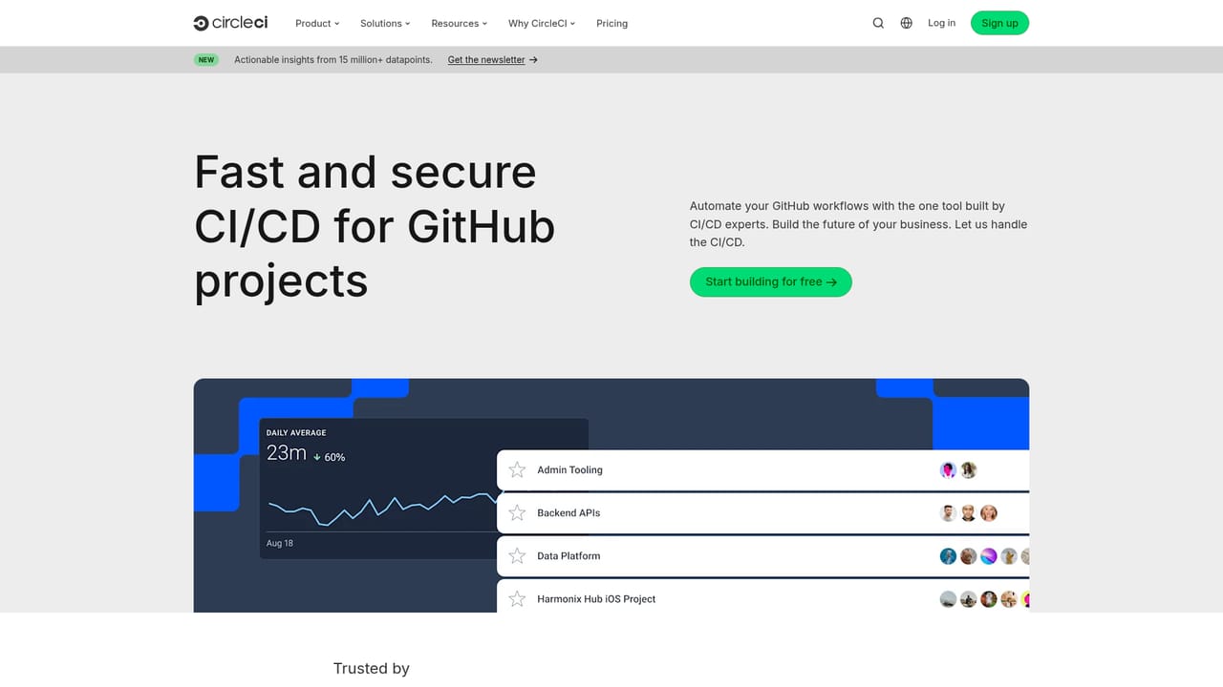Star the Harmonix Hub iOS Project
Viewport: 1223px width, 687px height.
[517, 599]
